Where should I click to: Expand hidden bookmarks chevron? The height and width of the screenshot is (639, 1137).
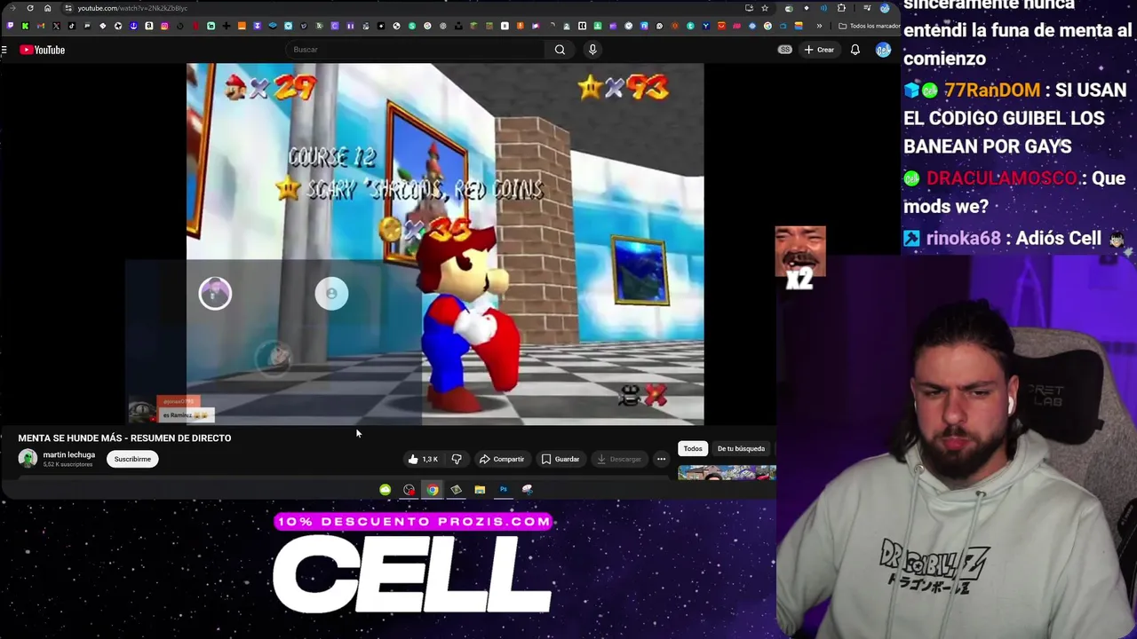pyautogui.click(x=819, y=26)
